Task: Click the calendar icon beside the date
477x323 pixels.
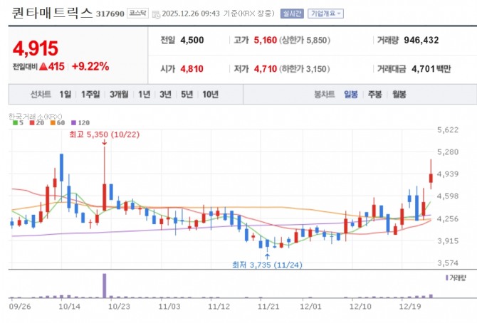Action: 156,14
